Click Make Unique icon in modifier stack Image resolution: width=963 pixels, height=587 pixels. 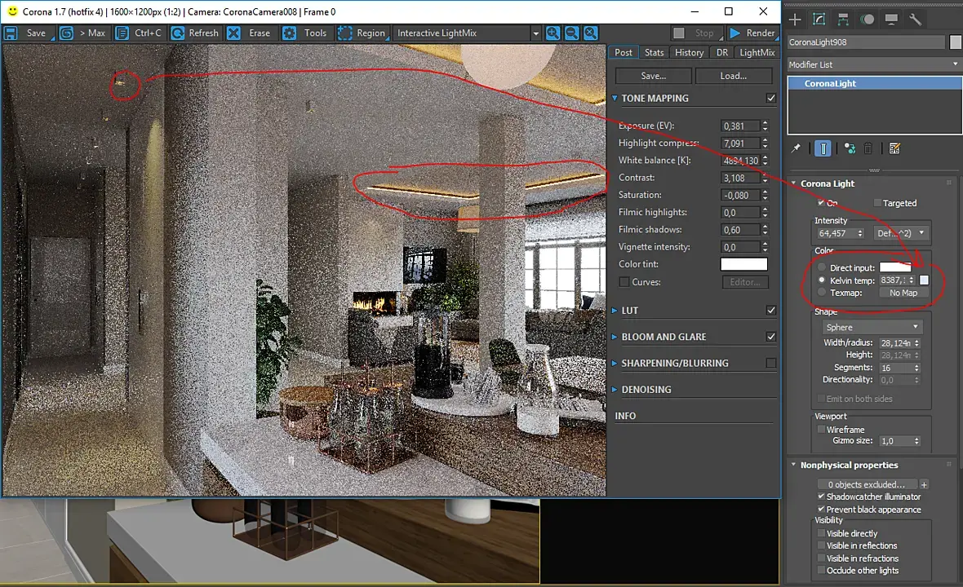pyautogui.click(x=850, y=148)
